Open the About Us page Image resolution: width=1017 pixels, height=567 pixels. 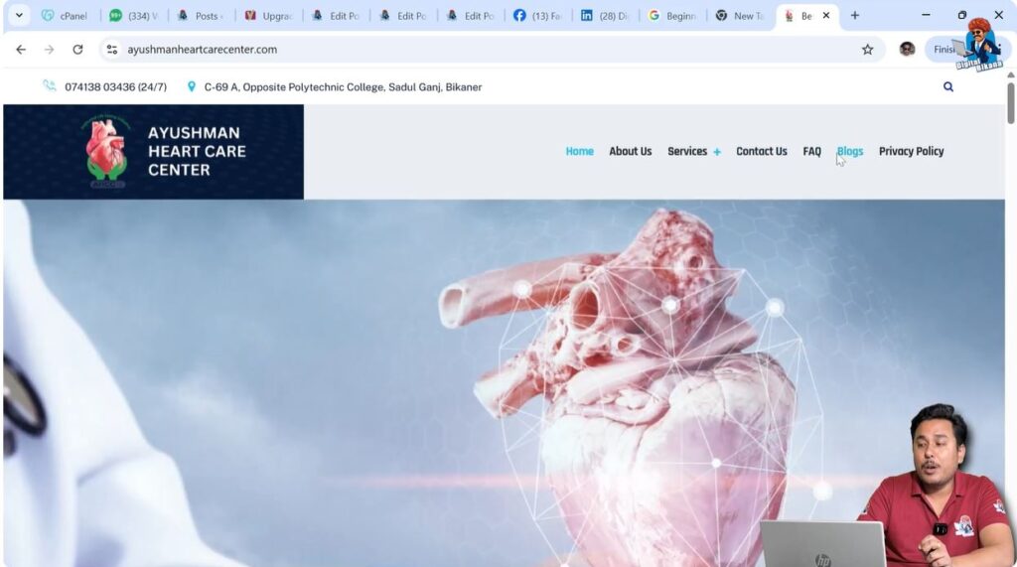[630, 151]
